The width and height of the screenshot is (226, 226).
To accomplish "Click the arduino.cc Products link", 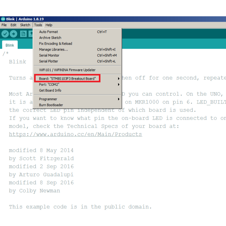I will pyautogui.click(x=75, y=134).
